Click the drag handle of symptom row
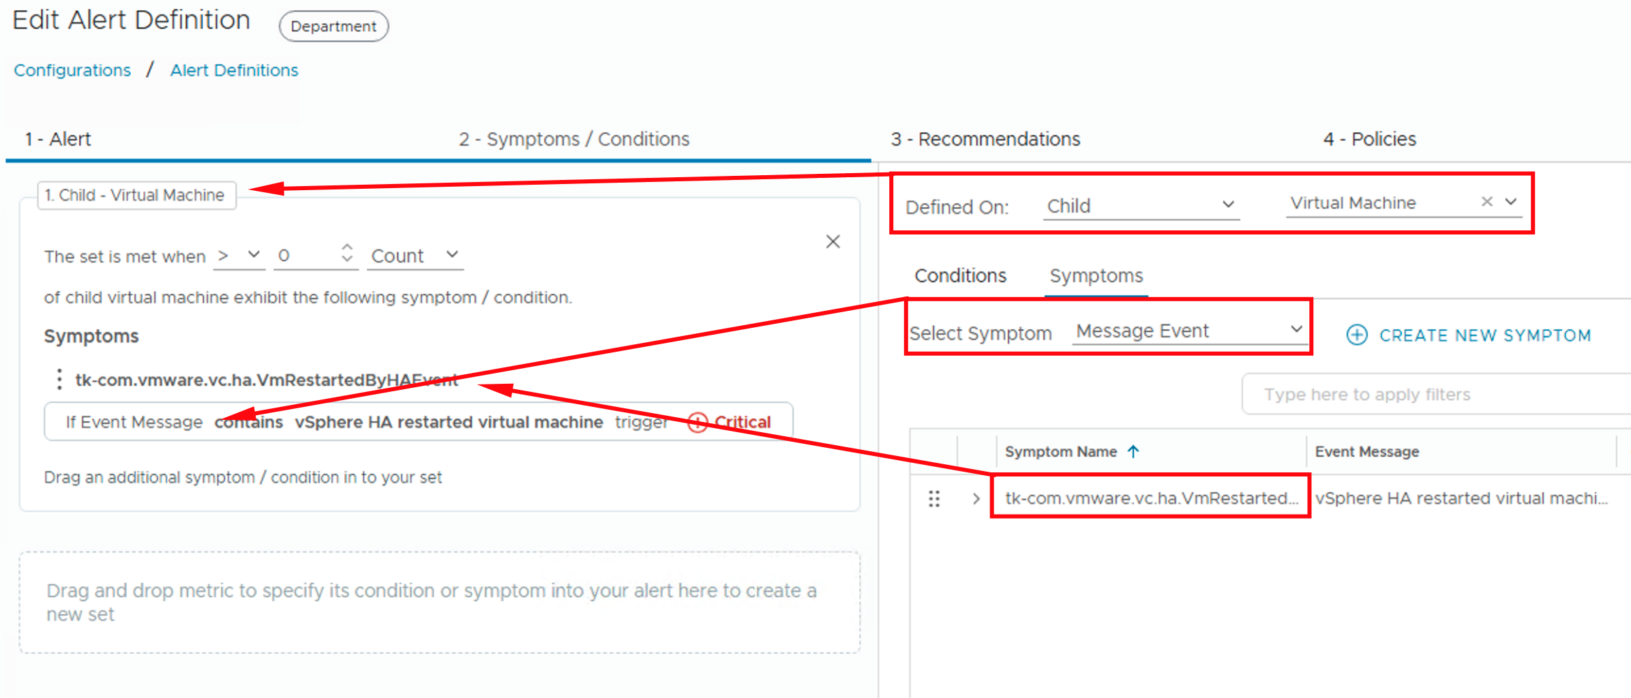The height and width of the screenshot is (698, 1631). click(934, 499)
